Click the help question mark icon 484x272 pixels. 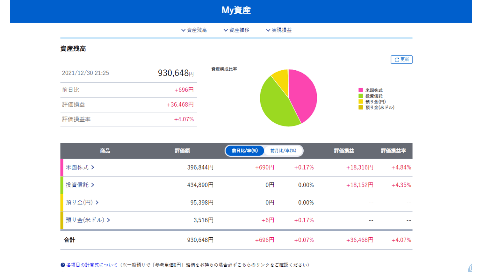[x=63, y=265]
